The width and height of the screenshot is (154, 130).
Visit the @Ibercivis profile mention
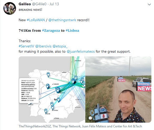coord(43,46)
